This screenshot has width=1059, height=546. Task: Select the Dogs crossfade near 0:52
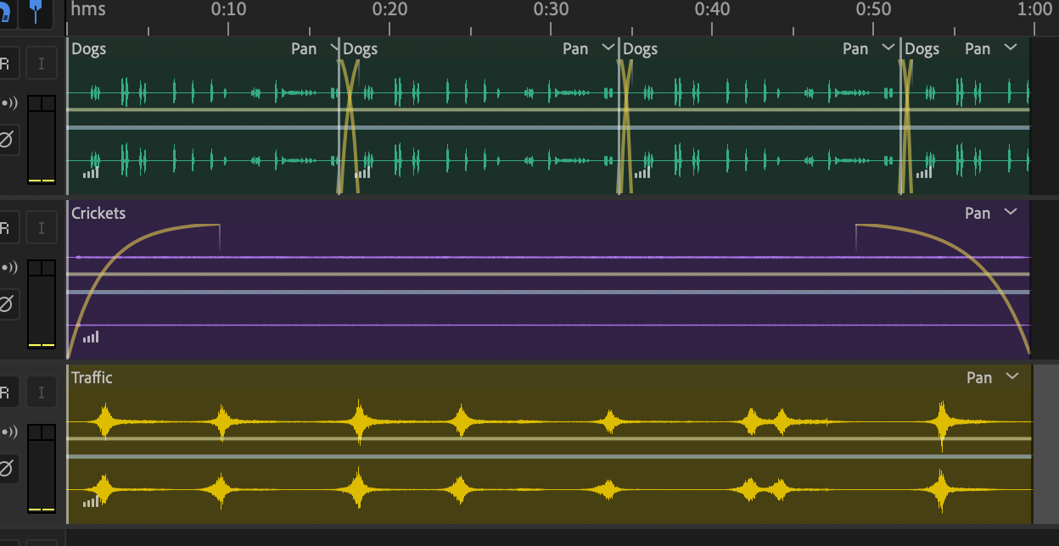point(906,127)
